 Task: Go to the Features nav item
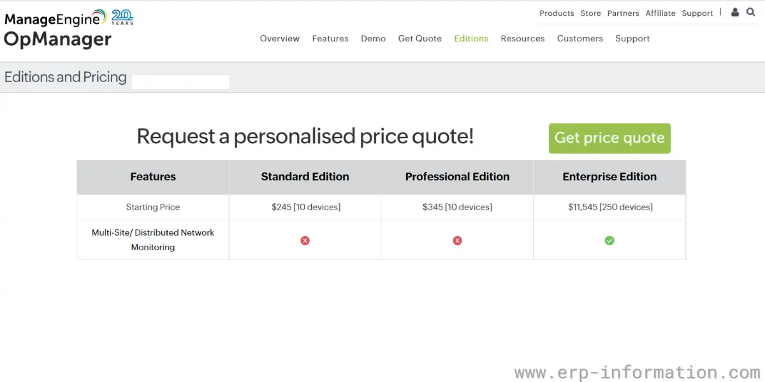point(330,39)
